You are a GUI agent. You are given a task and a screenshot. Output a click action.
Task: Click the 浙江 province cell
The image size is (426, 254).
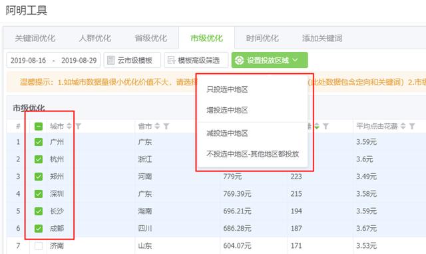pyautogui.click(x=145, y=159)
